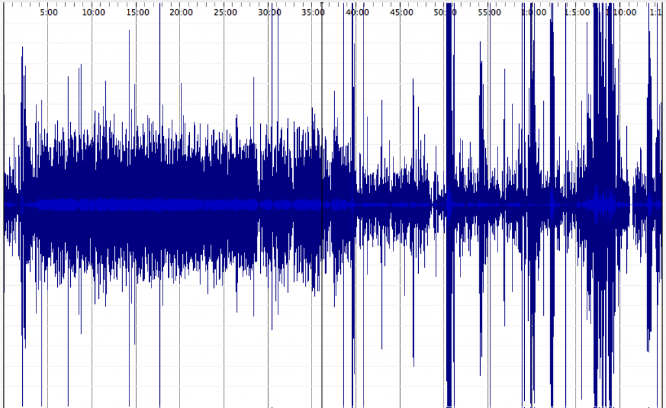Click the 40:00 mark on the time ruler
This screenshot has height=408, width=666.
click(x=357, y=12)
